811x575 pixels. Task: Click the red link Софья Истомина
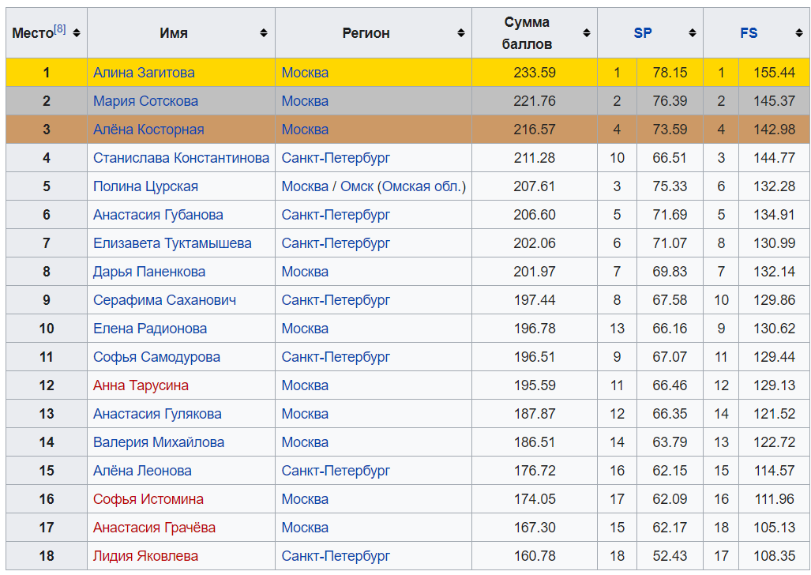(x=148, y=499)
